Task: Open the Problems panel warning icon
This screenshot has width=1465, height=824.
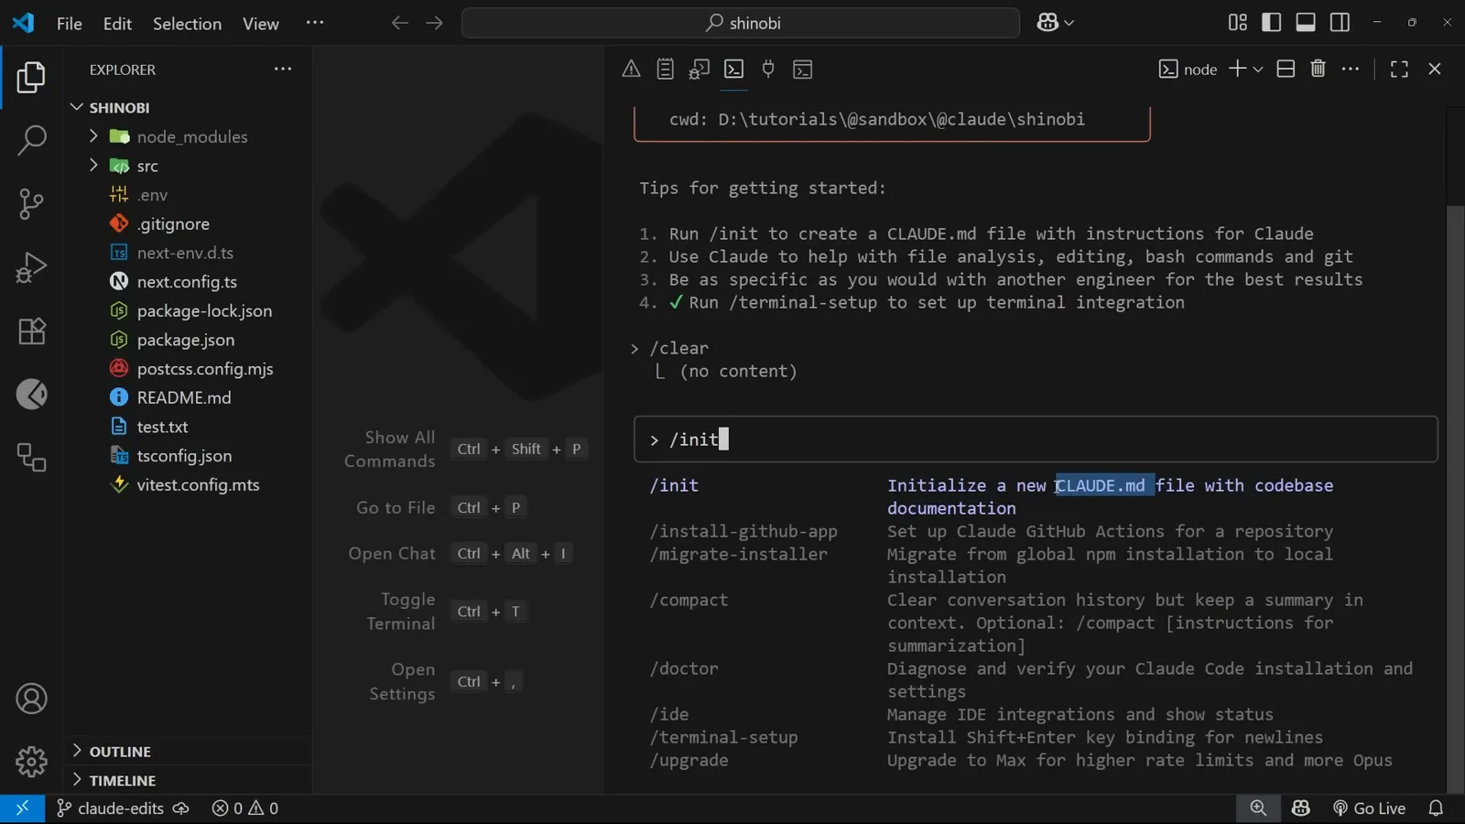Action: click(x=631, y=69)
